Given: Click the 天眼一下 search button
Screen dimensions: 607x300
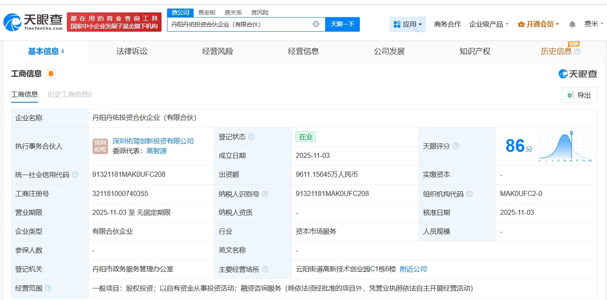Looking at the screenshot, I should click(x=341, y=24).
